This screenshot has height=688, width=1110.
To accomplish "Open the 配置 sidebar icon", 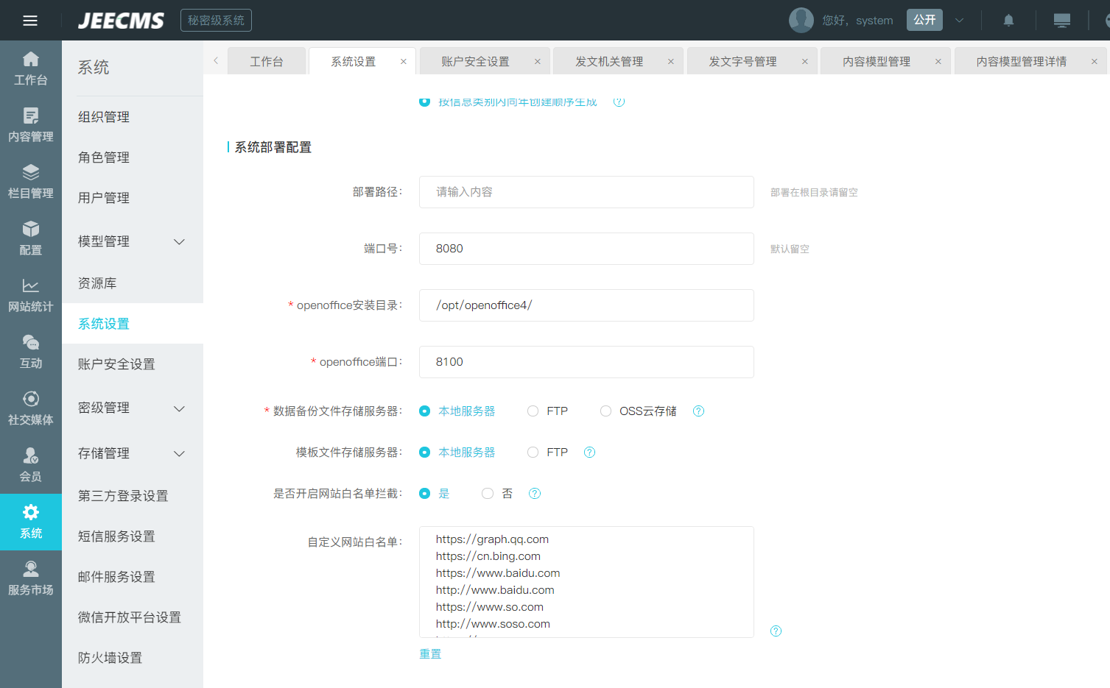I will (31, 238).
